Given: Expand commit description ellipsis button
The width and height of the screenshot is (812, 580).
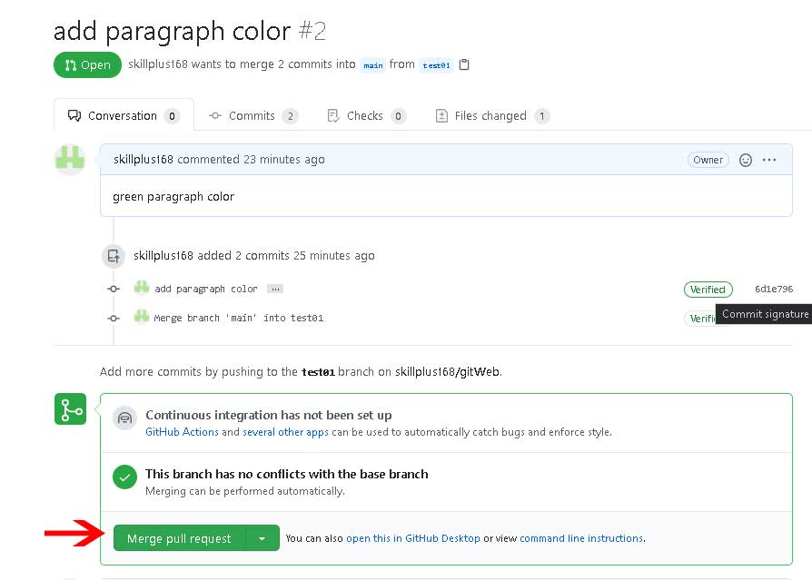Looking at the screenshot, I should point(275,289).
